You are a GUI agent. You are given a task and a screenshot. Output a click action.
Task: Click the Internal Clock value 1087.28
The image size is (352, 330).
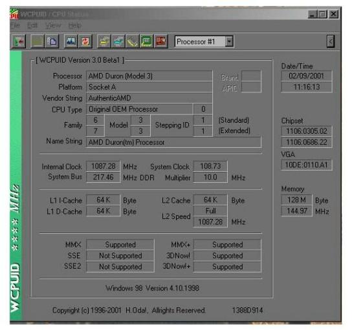pos(104,166)
